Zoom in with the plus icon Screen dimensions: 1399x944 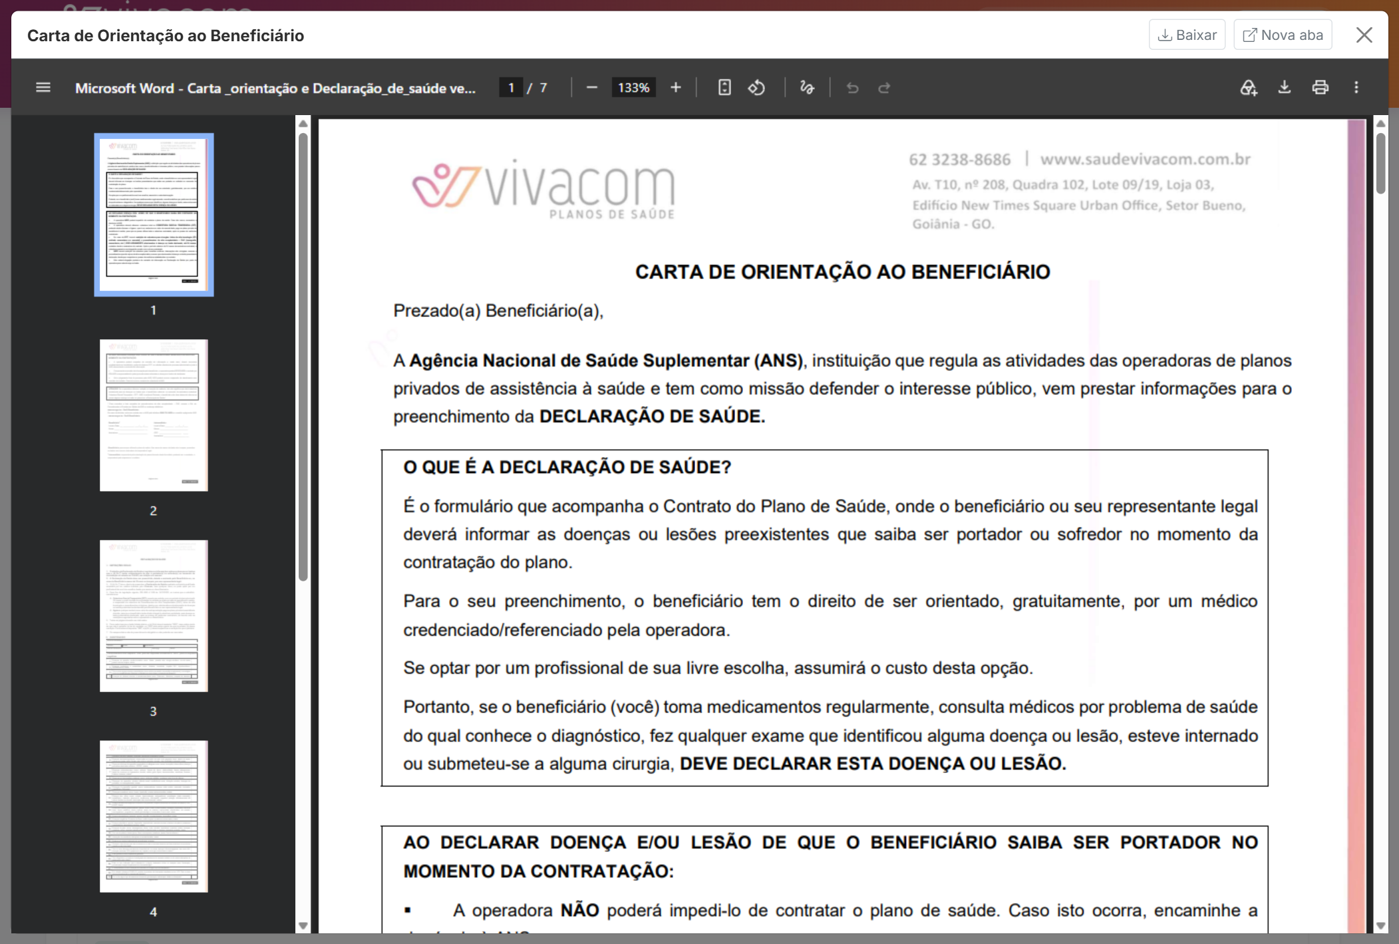coord(675,88)
